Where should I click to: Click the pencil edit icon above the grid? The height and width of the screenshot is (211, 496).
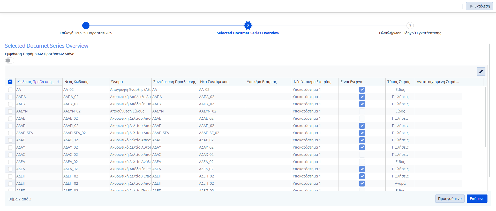pyautogui.click(x=481, y=71)
